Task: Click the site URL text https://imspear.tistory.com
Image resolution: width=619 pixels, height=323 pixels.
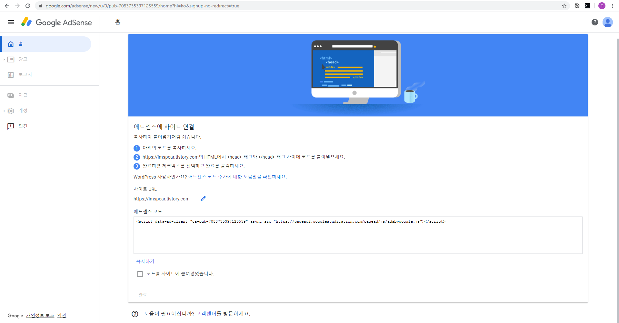Action: coord(162,199)
